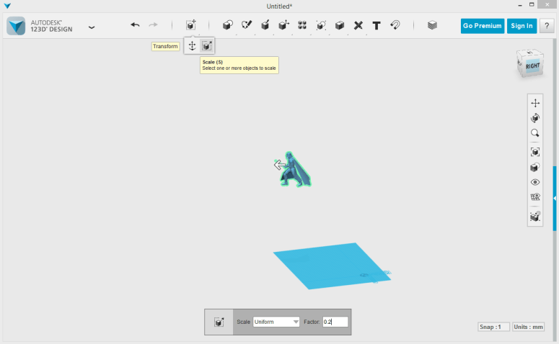Open the Sketch tool menu

click(x=246, y=25)
